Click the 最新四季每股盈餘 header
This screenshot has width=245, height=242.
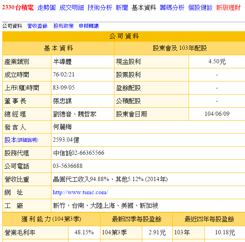136,219
